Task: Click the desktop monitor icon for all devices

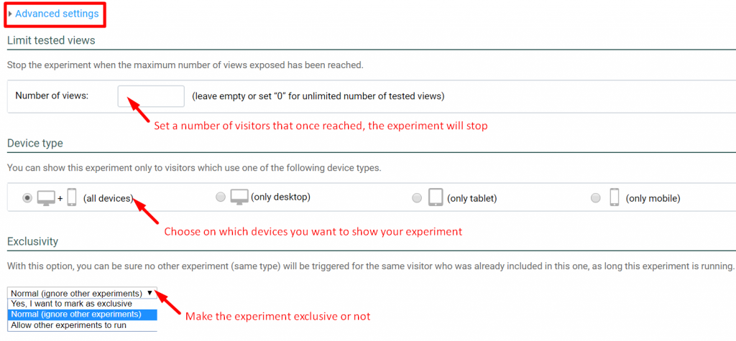Action: (46, 197)
